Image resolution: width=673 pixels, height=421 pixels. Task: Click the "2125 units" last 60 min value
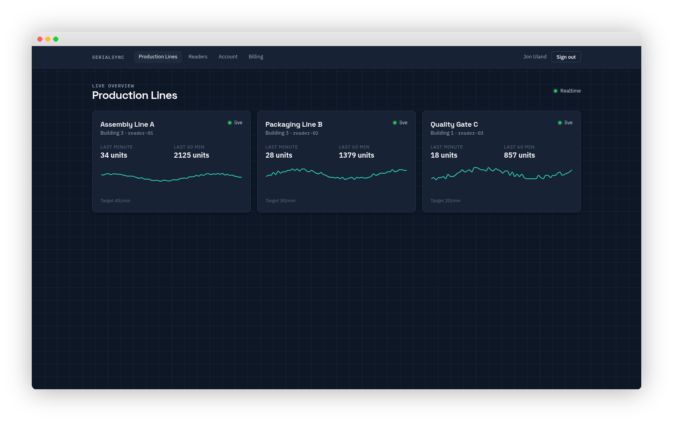pyautogui.click(x=191, y=155)
